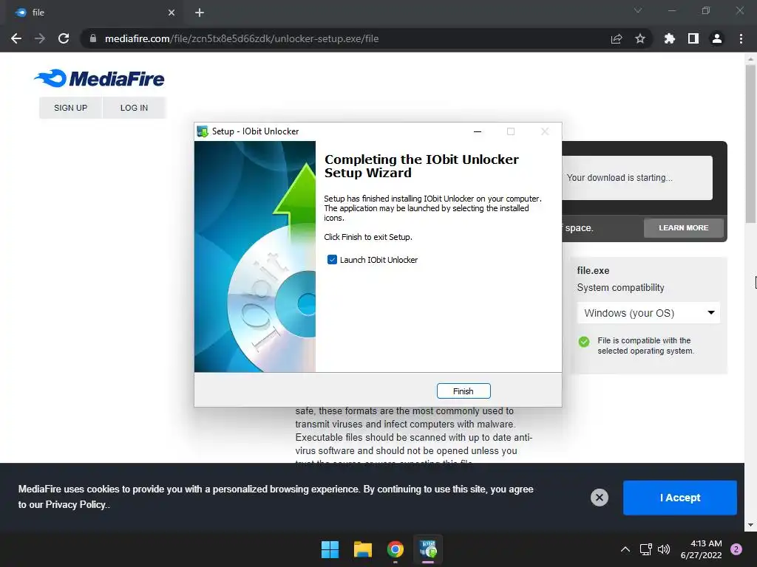Share this page via share icon
757x567 pixels.
click(617, 38)
